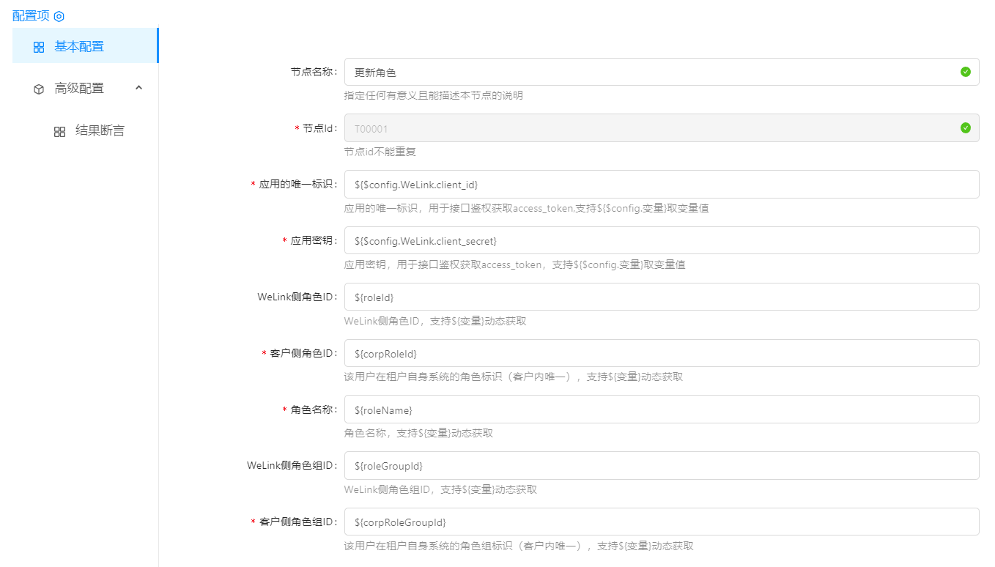Click the disabled 节点Id field T00001
The width and height of the screenshot is (995, 567).
[x=652, y=128]
